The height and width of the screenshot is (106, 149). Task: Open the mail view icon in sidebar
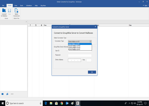pos(3,94)
